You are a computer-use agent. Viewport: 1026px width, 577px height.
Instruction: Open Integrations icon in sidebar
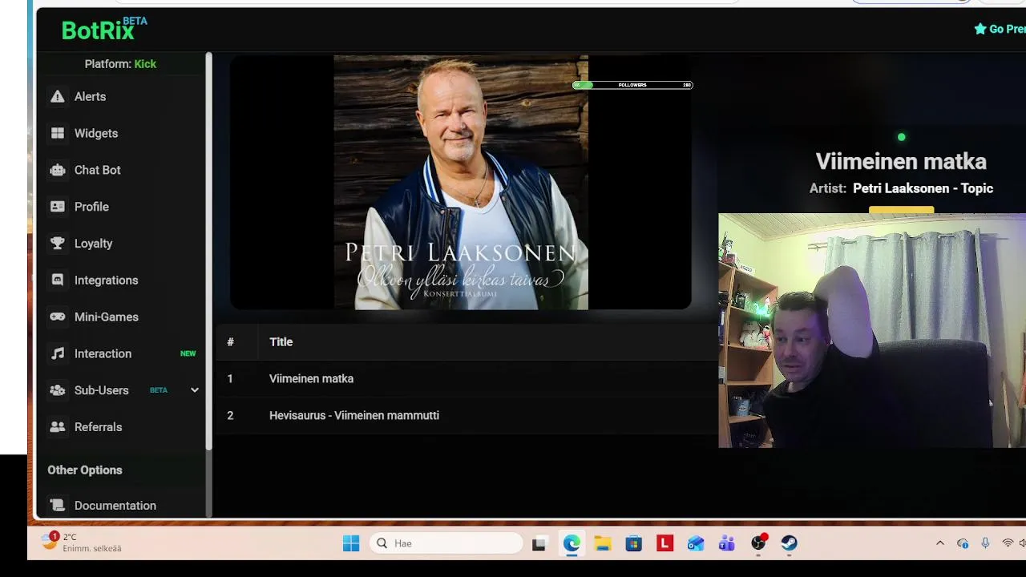pos(57,280)
